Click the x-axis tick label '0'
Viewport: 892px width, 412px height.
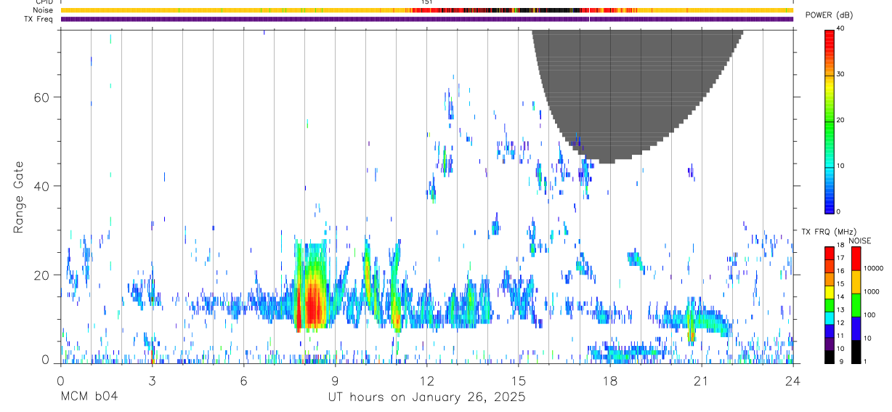coord(60,380)
